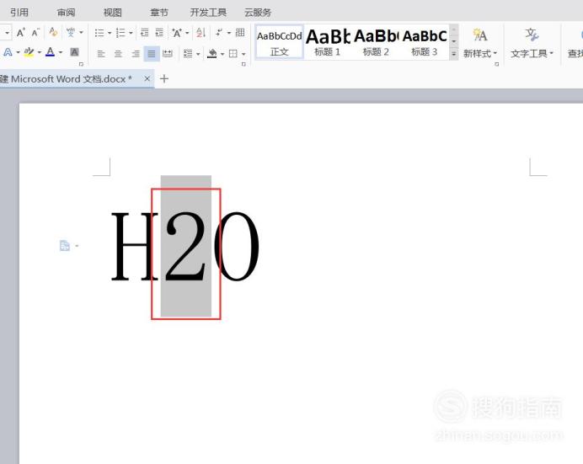The image size is (583, 464).
Task: Click the insert table grid icon
Action: coord(240,33)
